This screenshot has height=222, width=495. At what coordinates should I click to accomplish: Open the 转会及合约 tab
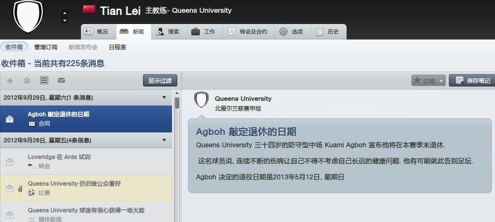pyautogui.click(x=249, y=31)
